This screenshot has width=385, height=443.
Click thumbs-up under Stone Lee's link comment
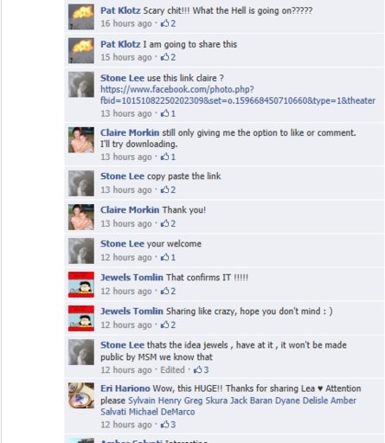coord(164,113)
